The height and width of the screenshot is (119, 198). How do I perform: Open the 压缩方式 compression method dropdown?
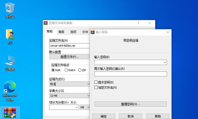coord(70,84)
